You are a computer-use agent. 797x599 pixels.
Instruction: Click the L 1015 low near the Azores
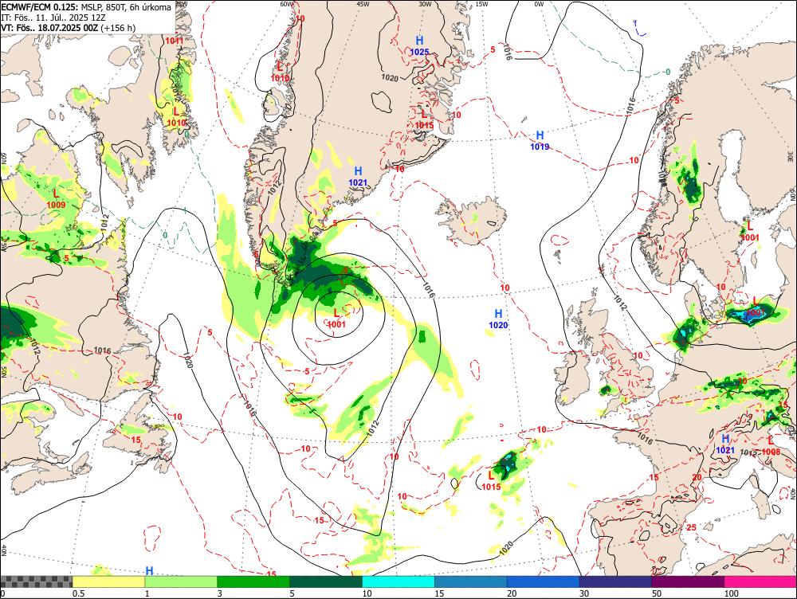tap(491, 480)
